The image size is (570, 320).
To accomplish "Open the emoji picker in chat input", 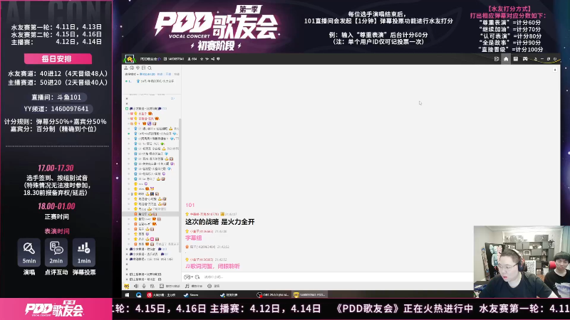I will click(187, 277).
